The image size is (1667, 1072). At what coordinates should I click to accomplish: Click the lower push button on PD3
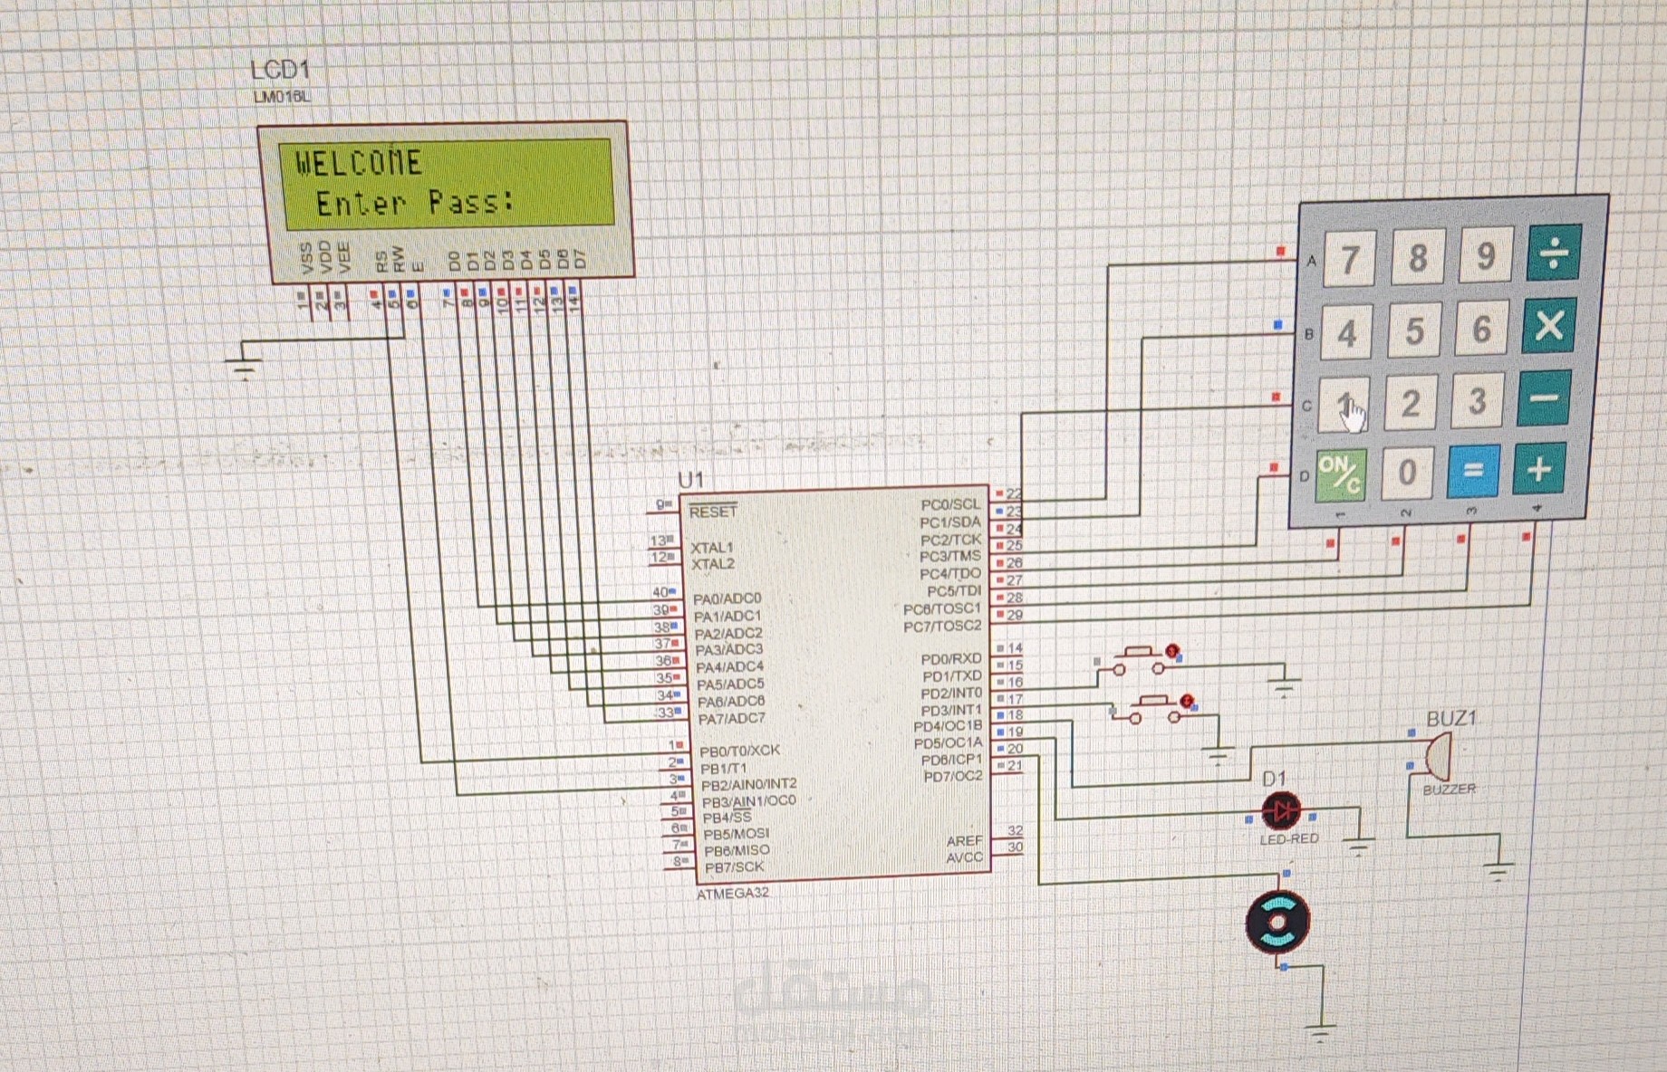(x=1152, y=710)
